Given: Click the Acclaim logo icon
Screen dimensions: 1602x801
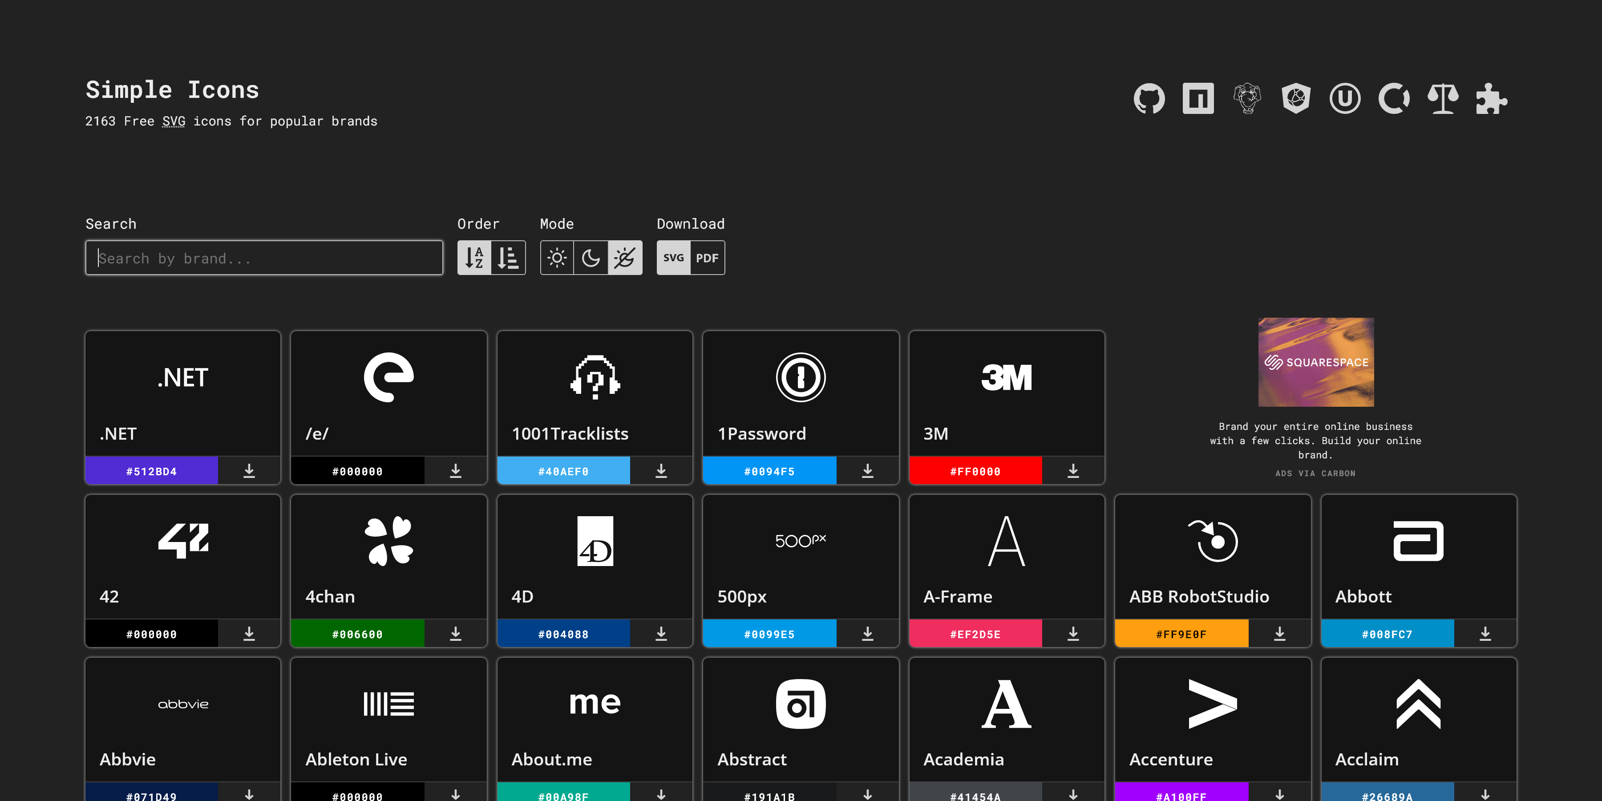Looking at the screenshot, I should [x=1419, y=704].
